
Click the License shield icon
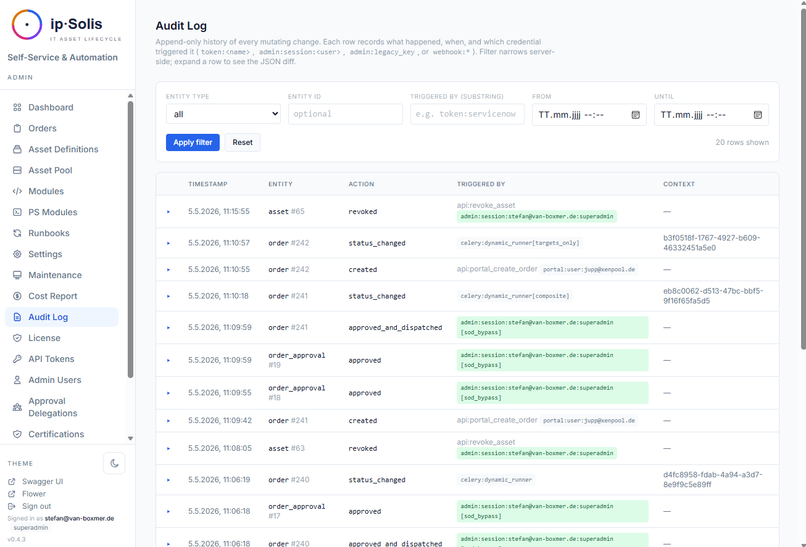(x=17, y=338)
